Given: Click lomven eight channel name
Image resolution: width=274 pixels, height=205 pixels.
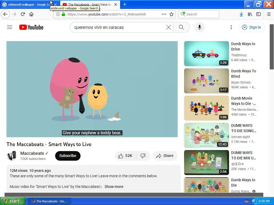Looking at the screenshot, I should click(241, 137).
